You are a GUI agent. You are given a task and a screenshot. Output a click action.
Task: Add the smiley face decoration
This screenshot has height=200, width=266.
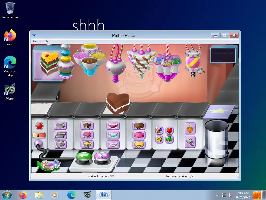click(x=159, y=140)
